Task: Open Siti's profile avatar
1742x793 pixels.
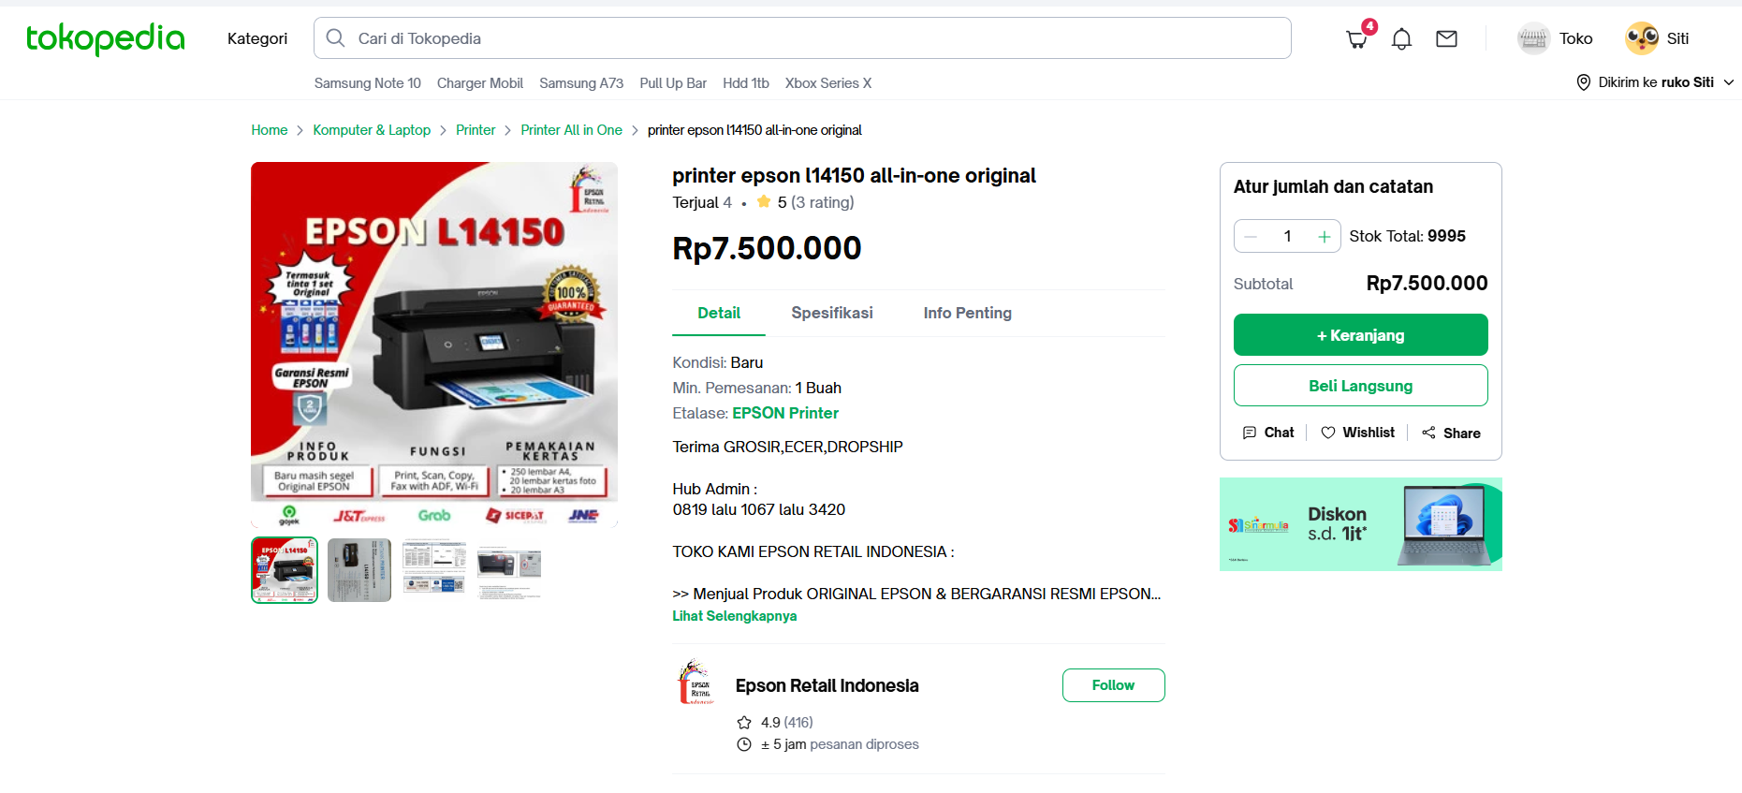Action: pyautogui.click(x=1642, y=38)
